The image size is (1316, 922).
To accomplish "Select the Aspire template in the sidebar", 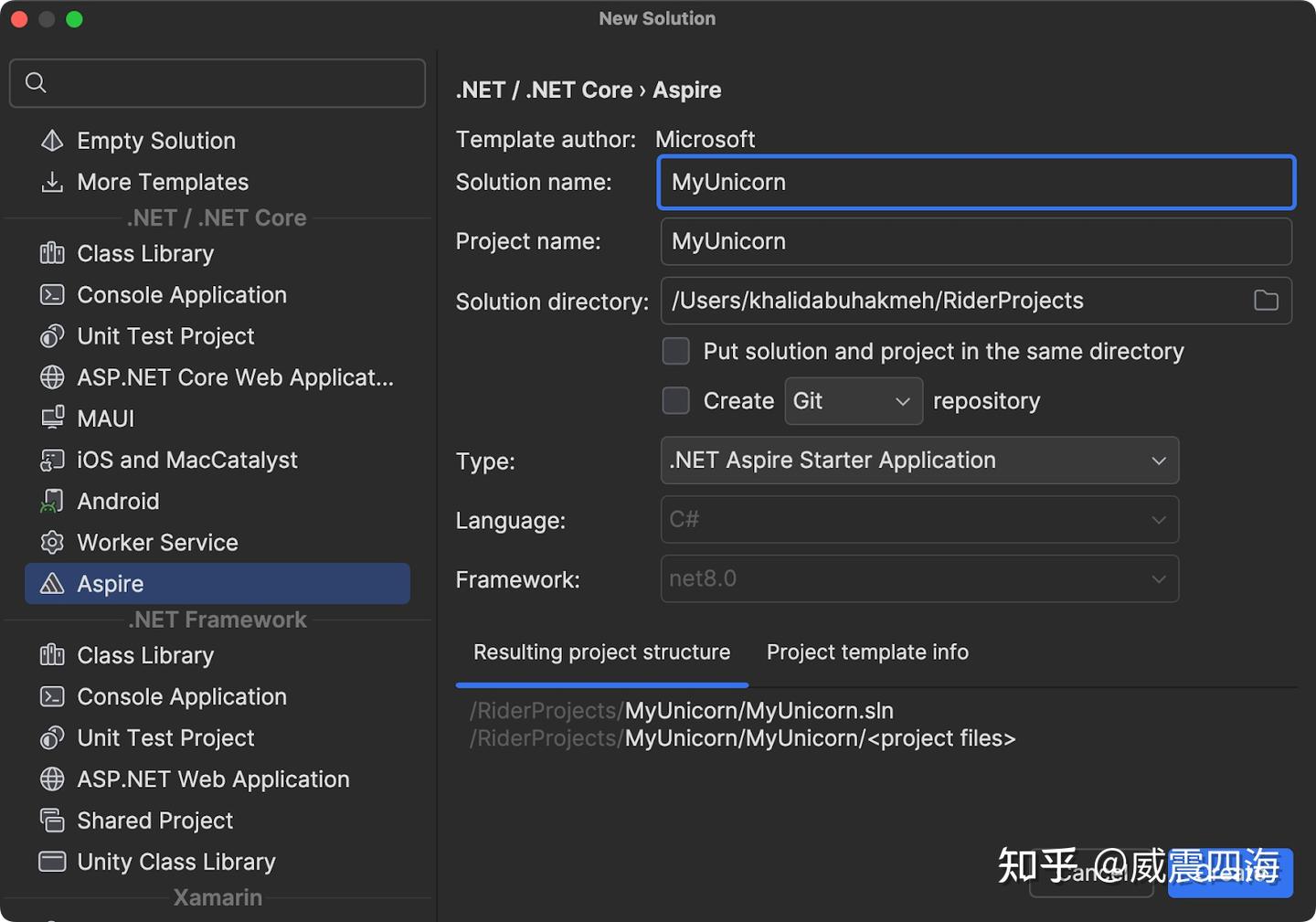I will tap(110, 583).
